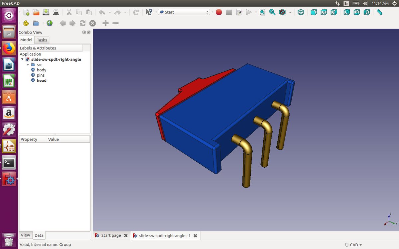Create a new Part container
Image resolution: width=399 pixels, height=249 pixels.
click(26, 23)
